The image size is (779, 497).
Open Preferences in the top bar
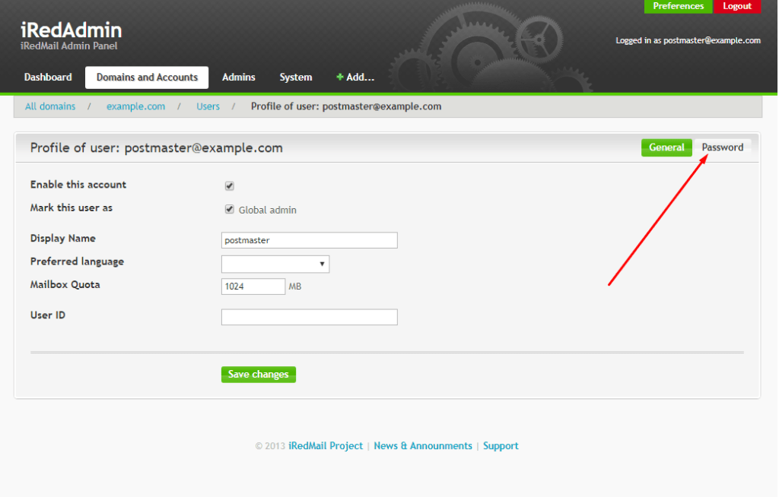coord(678,6)
